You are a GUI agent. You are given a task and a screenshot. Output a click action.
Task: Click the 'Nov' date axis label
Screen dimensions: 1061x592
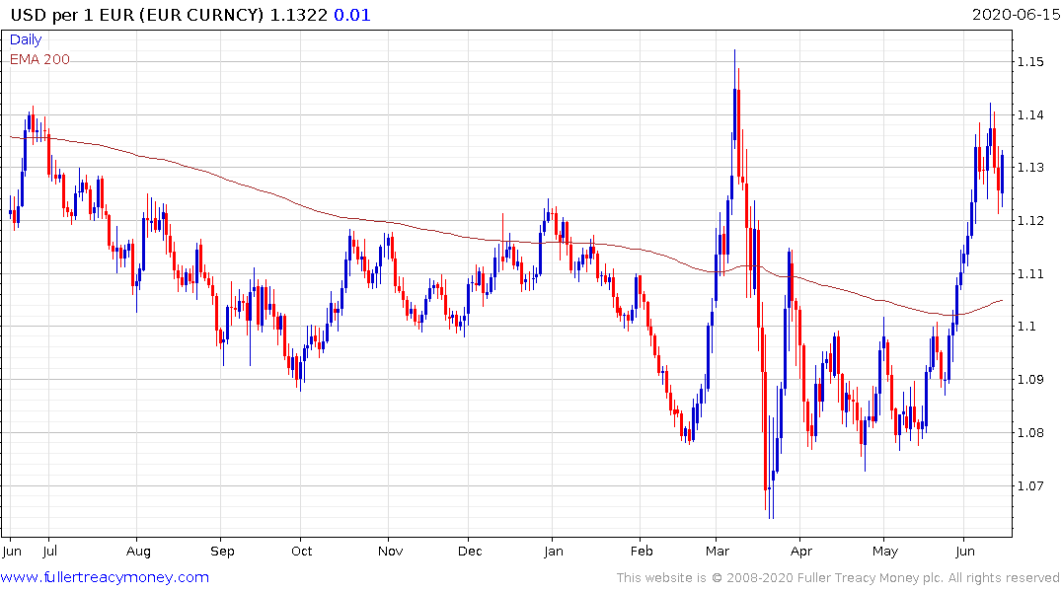(x=391, y=551)
